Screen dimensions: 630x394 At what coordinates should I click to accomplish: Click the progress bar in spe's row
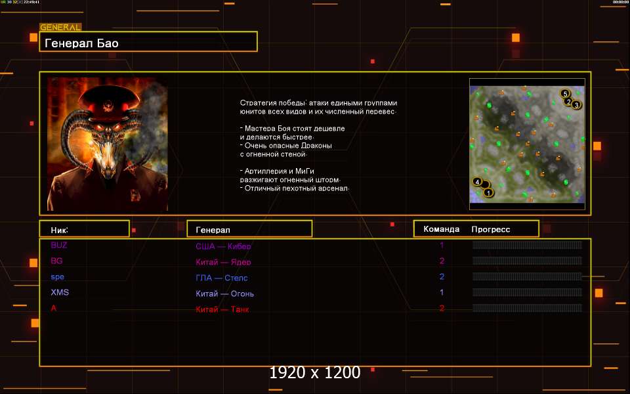pos(527,276)
